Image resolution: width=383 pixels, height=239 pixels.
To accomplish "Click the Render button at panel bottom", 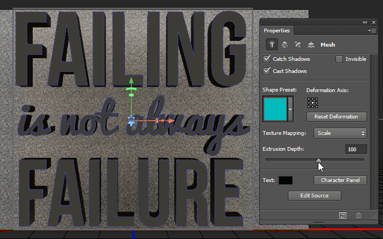I will click(343, 216).
